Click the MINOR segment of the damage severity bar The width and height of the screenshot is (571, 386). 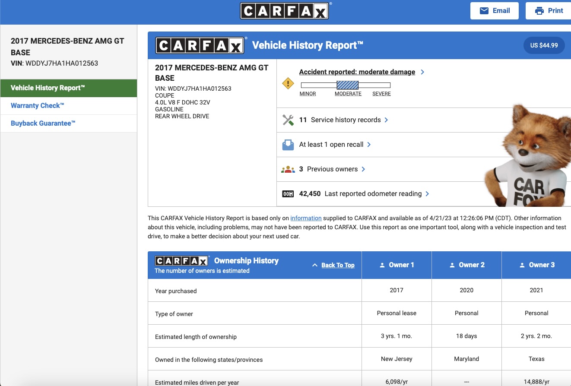(x=319, y=85)
